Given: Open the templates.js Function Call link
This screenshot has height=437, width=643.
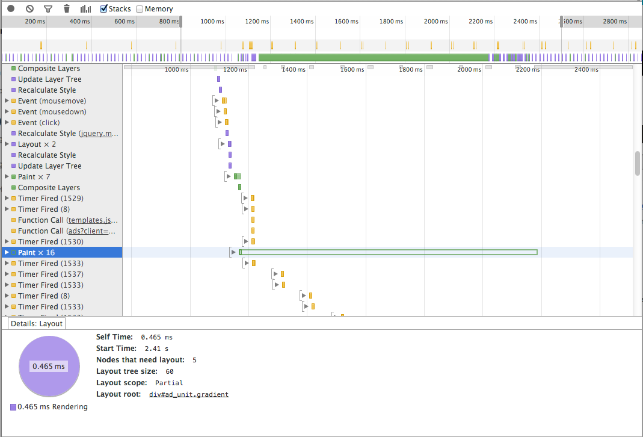Looking at the screenshot, I should point(92,220).
